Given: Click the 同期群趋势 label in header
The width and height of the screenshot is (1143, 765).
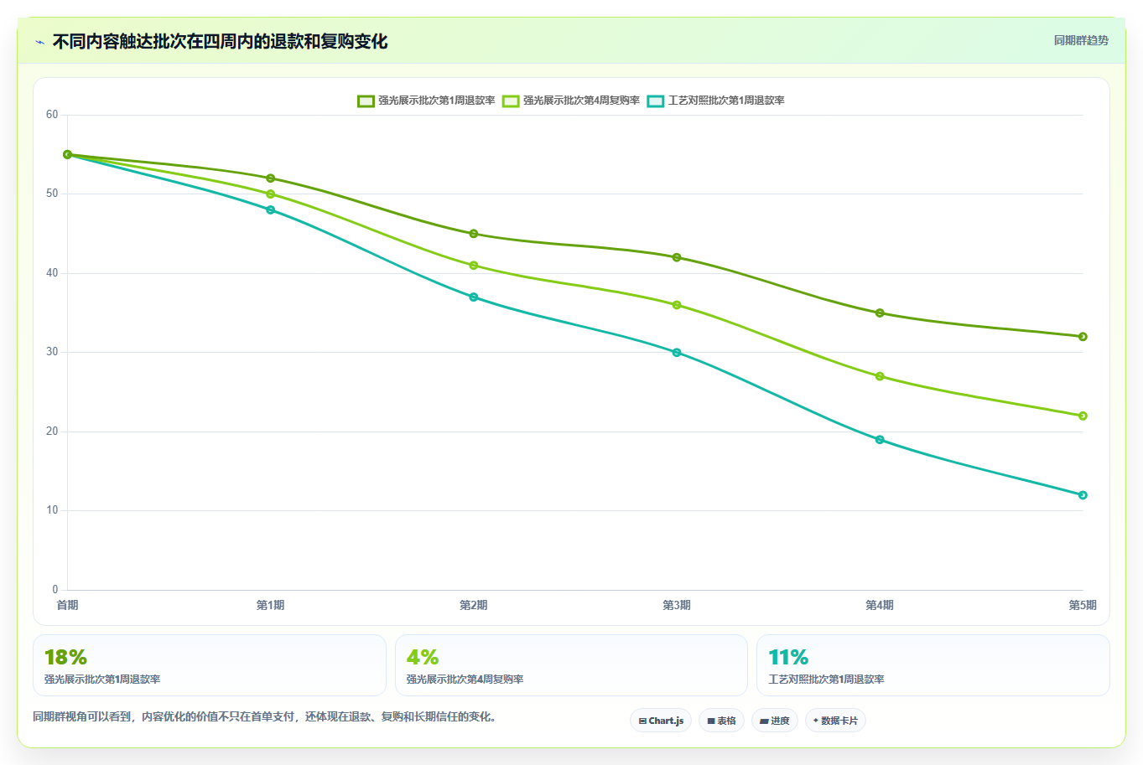Looking at the screenshot, I should tap(1081, 40).
